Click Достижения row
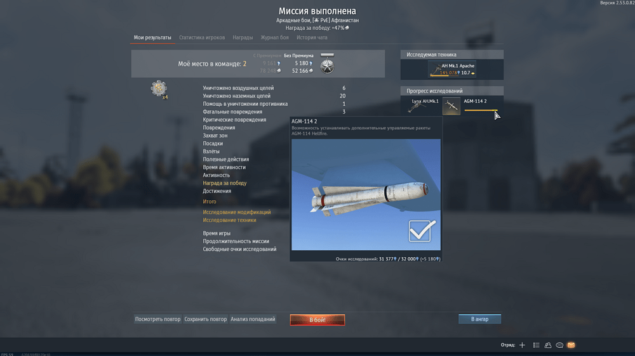 click(x=217, y=191)
